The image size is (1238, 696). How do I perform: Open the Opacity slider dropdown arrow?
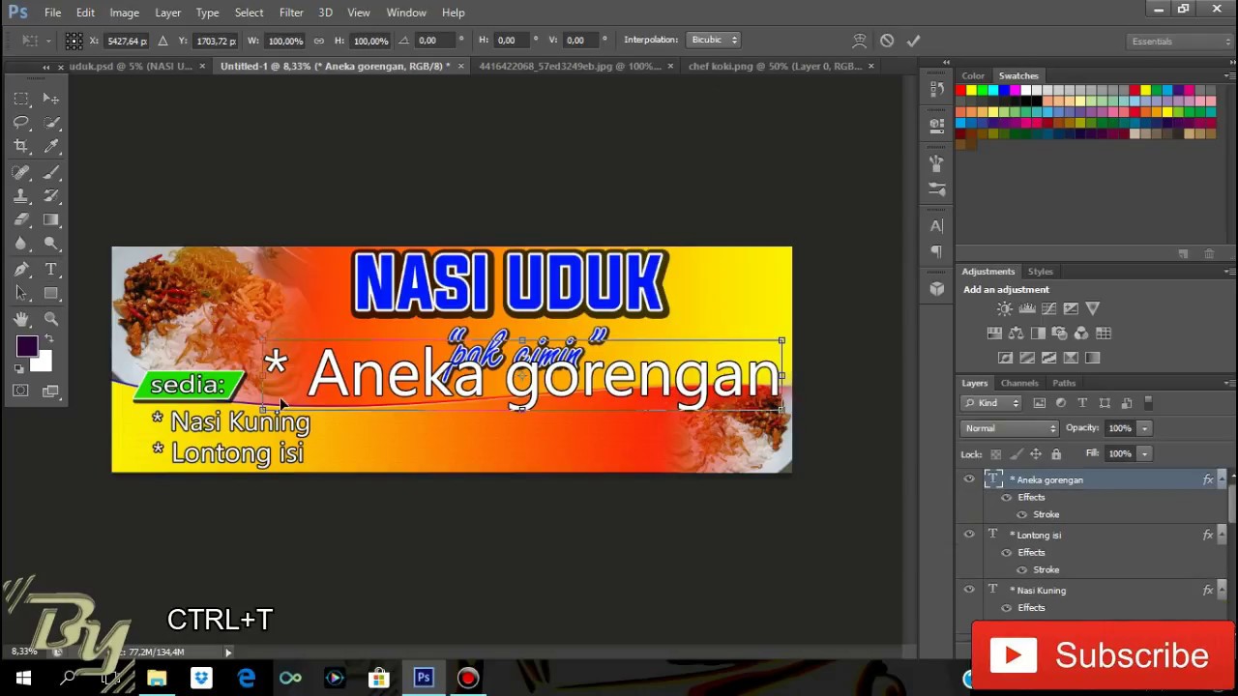(1144, 428)
